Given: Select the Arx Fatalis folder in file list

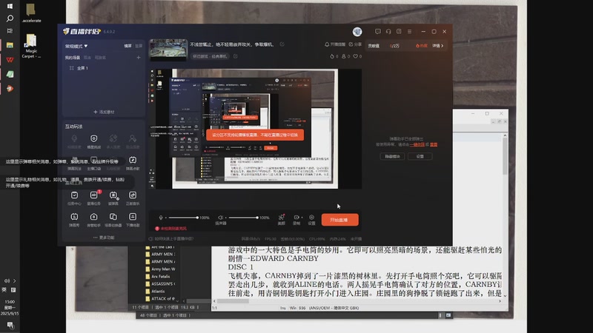Looking at the screenshot, I should [x=158, y=276].
